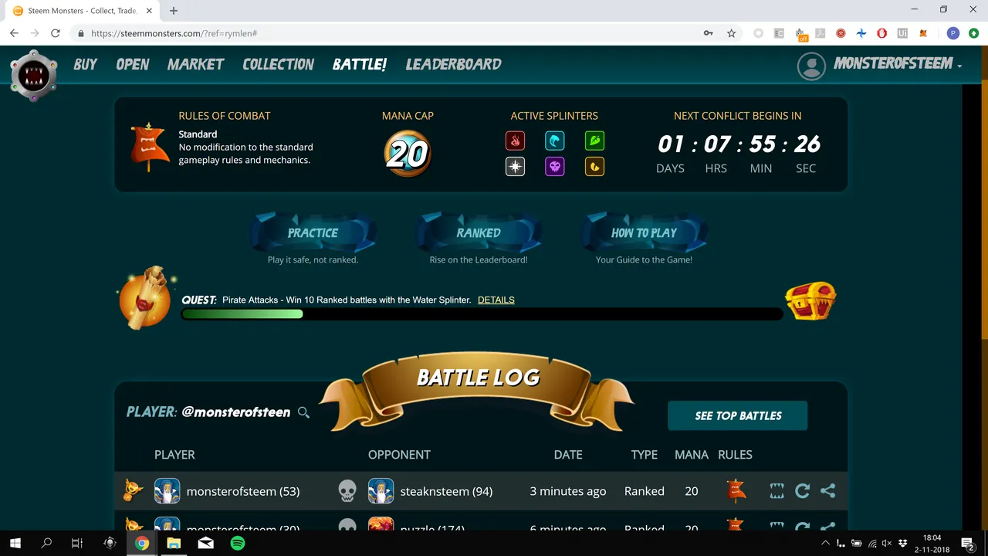Screen dimensions: 988x556
Task: Open Windows search from taskbar
Action: [x=46, y=543]
